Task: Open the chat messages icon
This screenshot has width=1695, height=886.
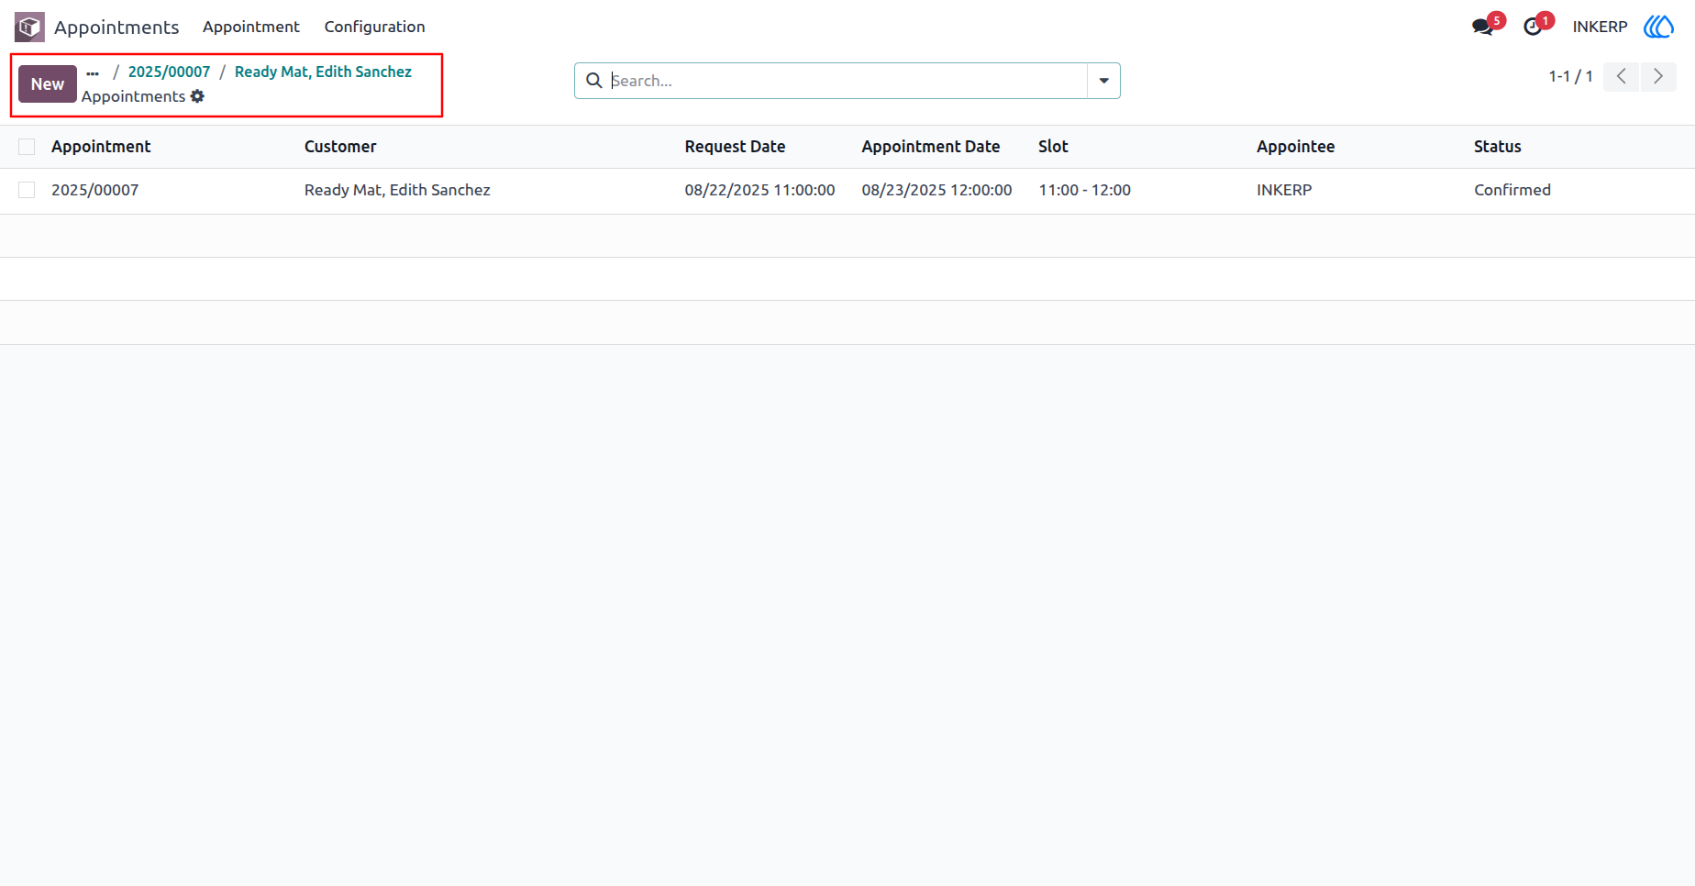Action: tap(1483, 27)
